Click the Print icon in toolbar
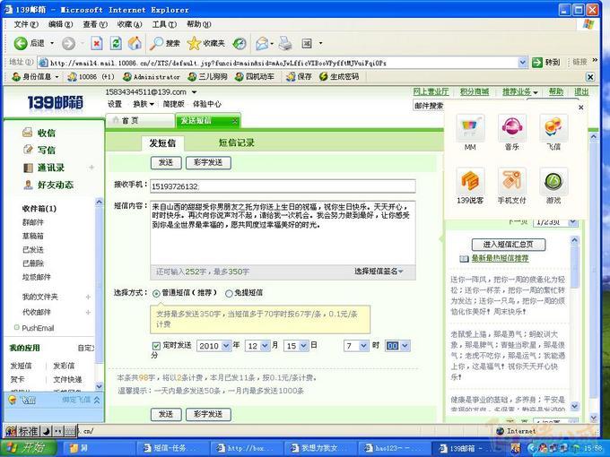The image size is (610, 457). point(285,43)
